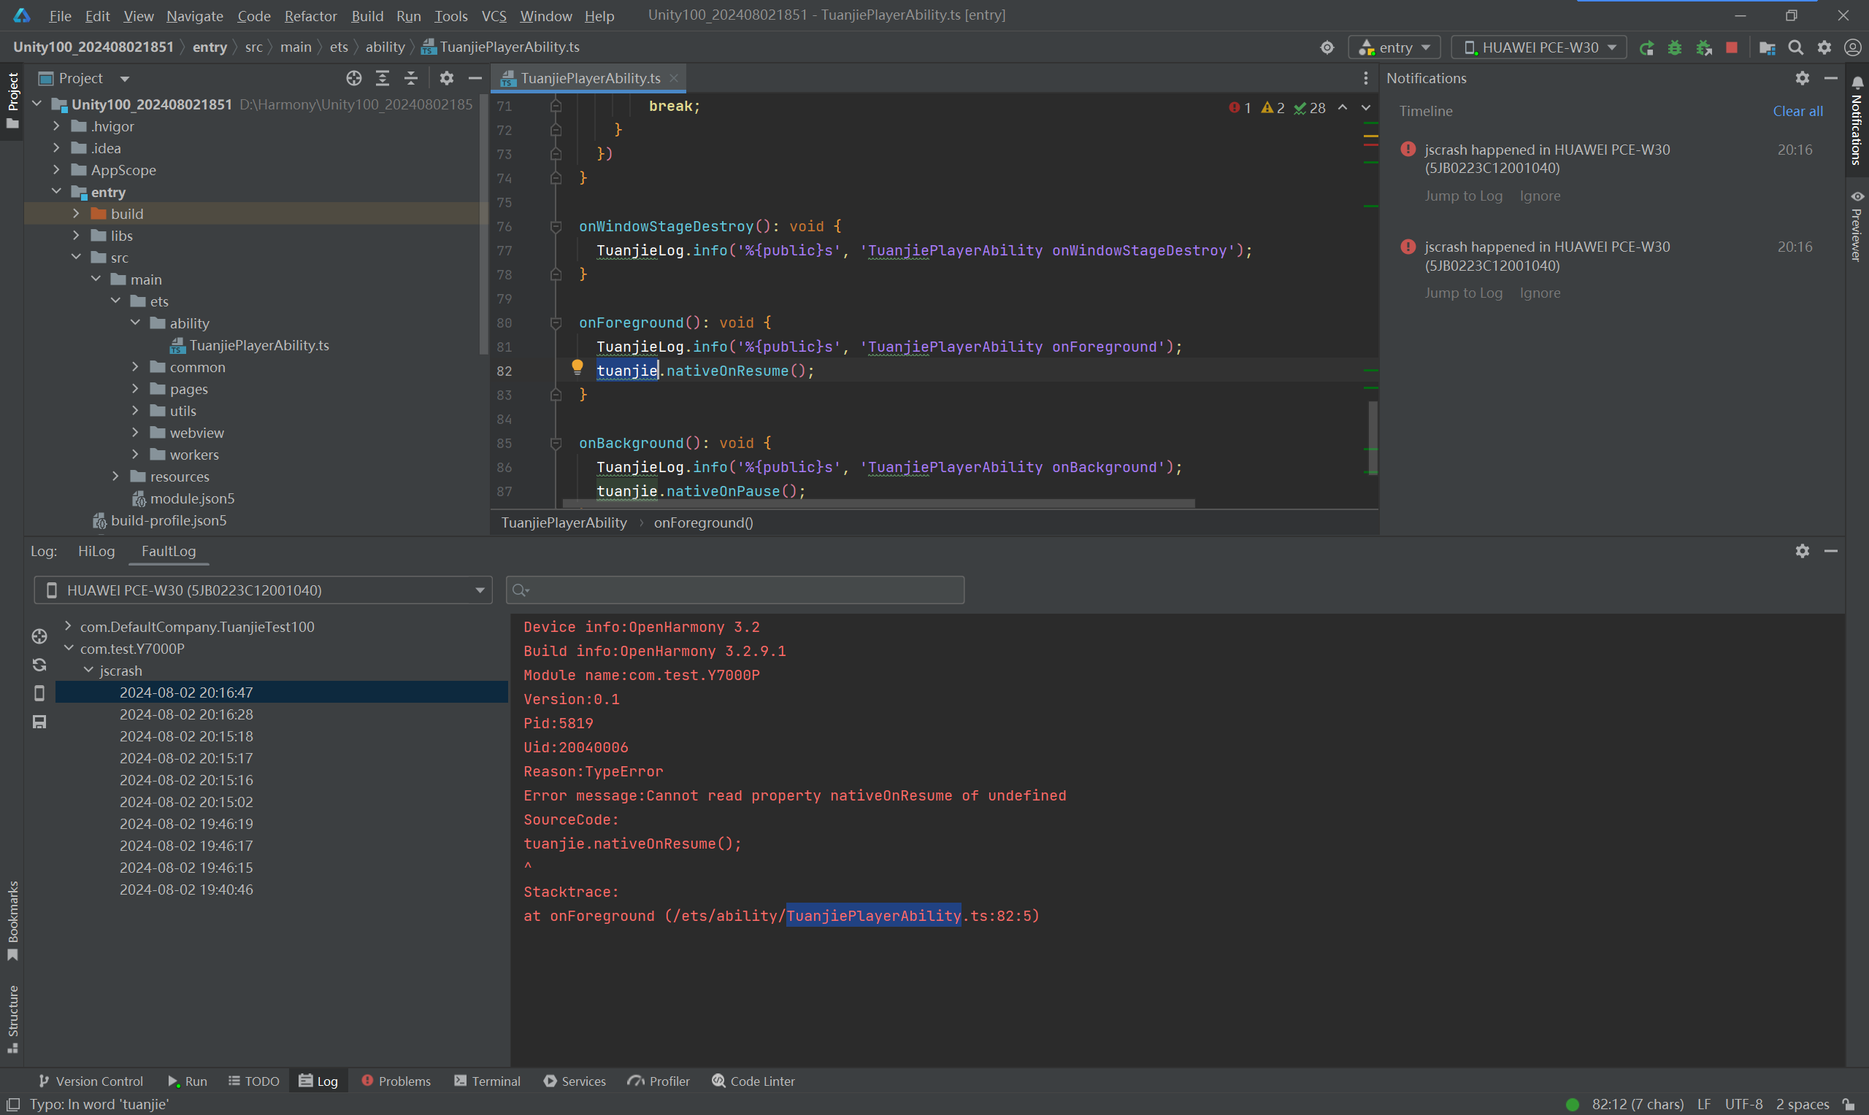Click Ignore on second jscrash notification
The width and height of the screenshot is (1869, 1115).
coord(1540,294)
